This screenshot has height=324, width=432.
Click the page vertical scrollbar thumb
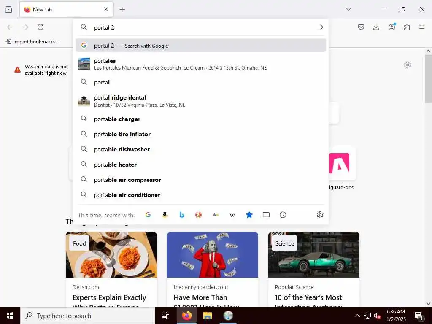[428, 78]
